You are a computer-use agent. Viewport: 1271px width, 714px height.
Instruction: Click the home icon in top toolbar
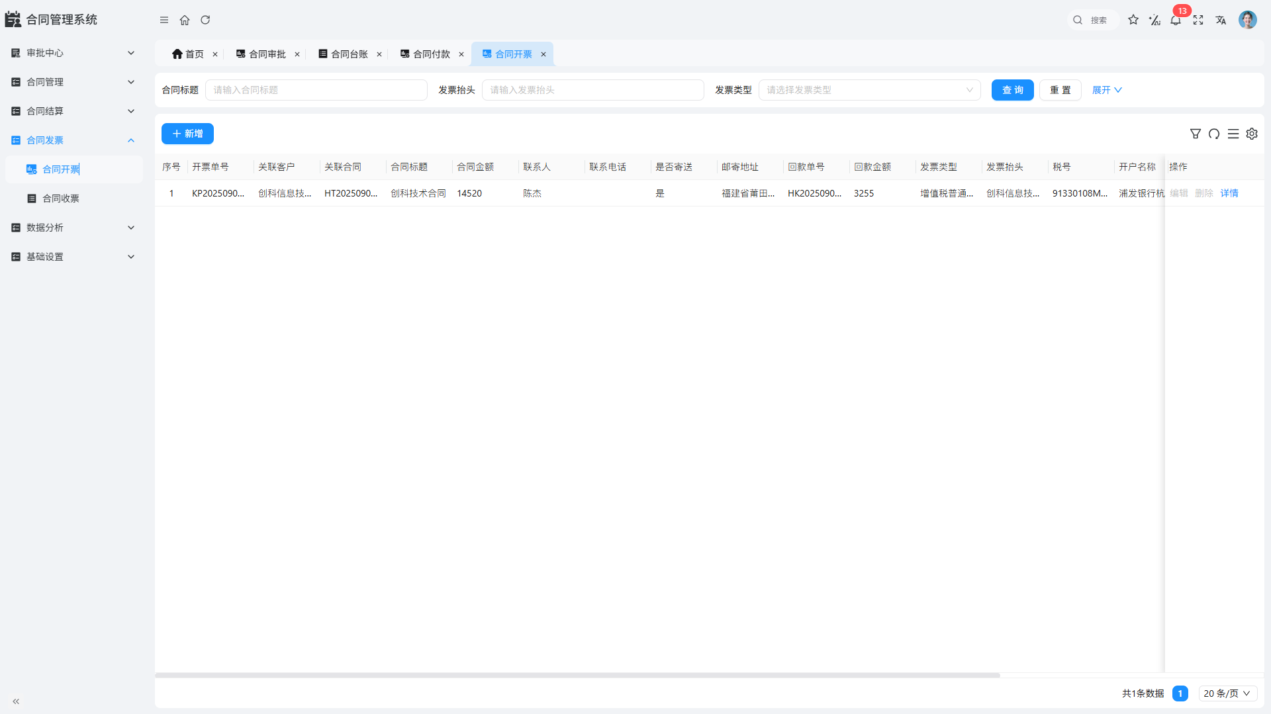(x=185, y=20)
